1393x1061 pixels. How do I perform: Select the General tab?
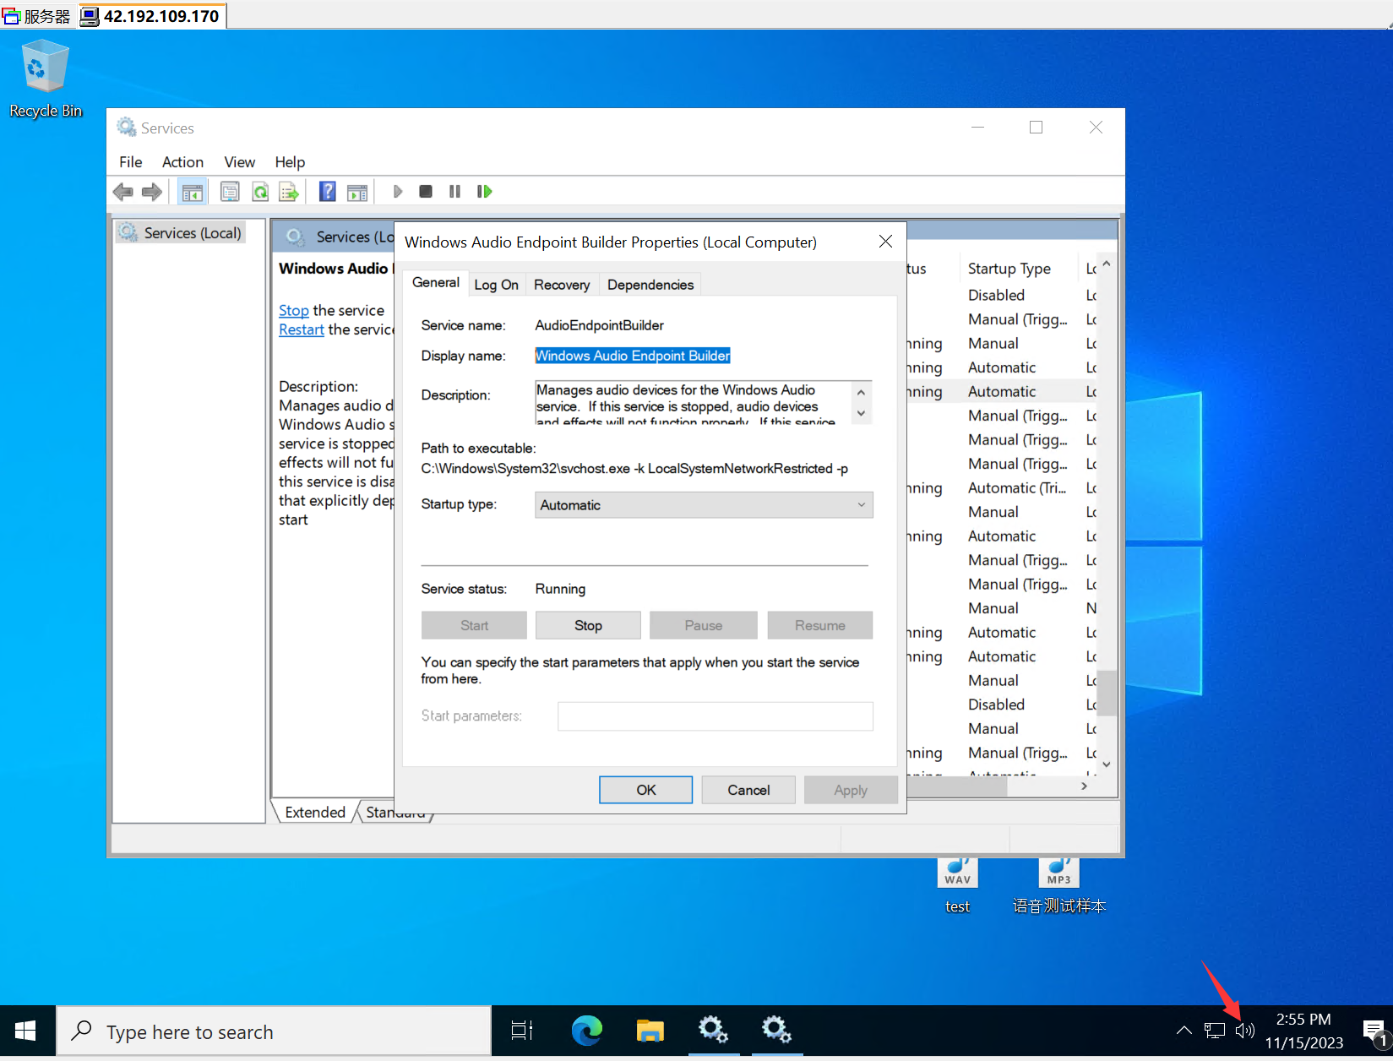(436, 283)
